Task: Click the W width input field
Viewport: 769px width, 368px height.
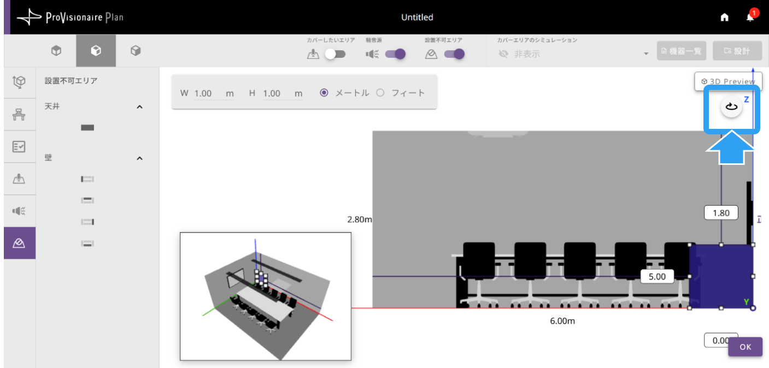Action: click(x=214, y=93)
